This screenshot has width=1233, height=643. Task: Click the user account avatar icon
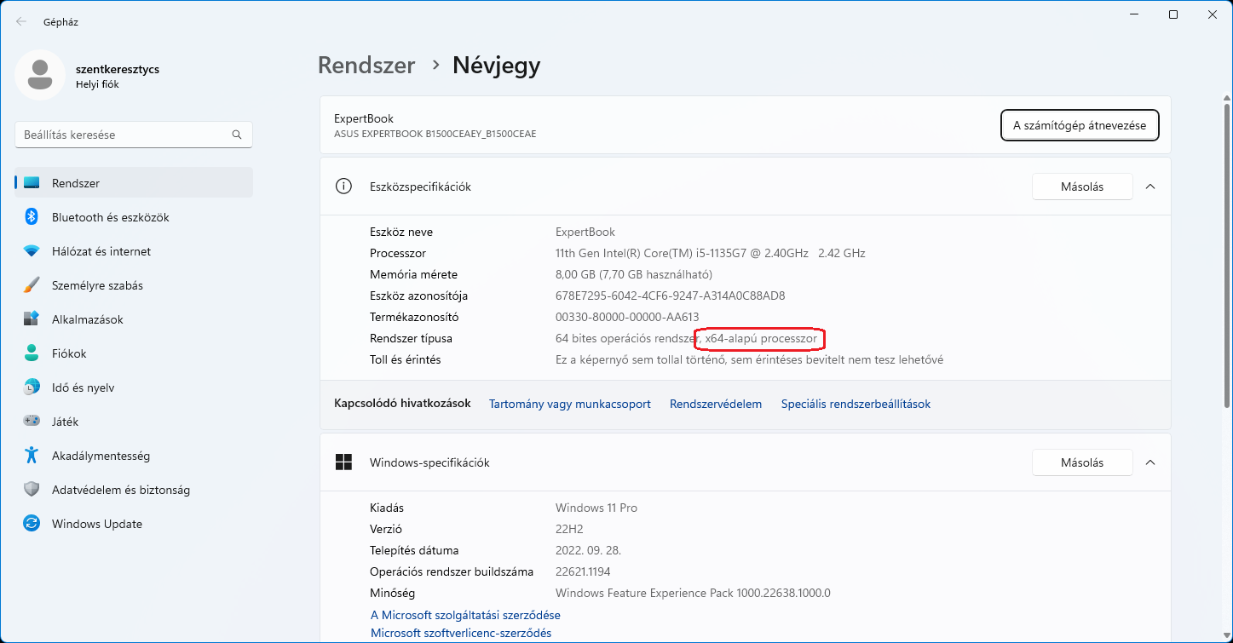[x=39, y=75]
